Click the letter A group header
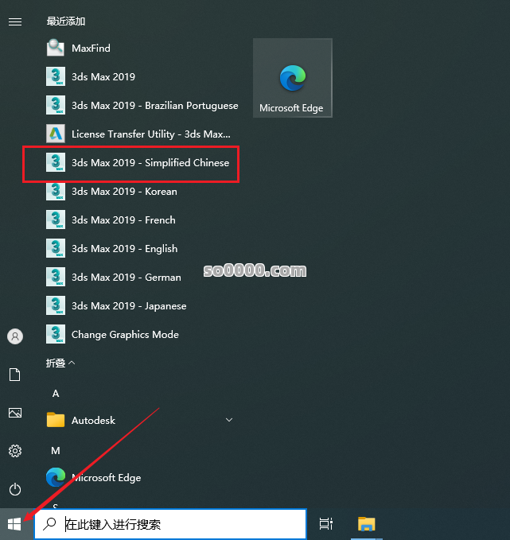This screenshot has height=540, width=510. (56, 394)
